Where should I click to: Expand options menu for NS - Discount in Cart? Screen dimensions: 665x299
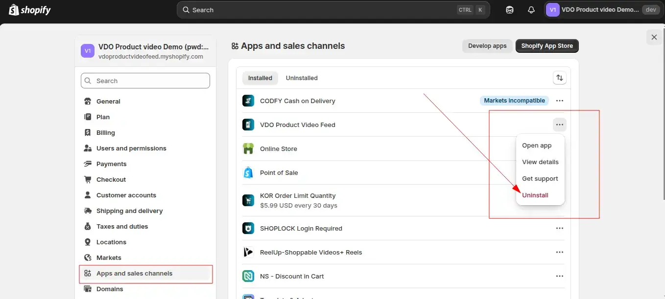(x=560, y=276)
